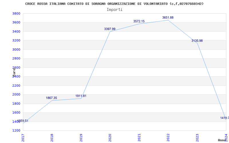Click the y-axis value 3800

16,13
